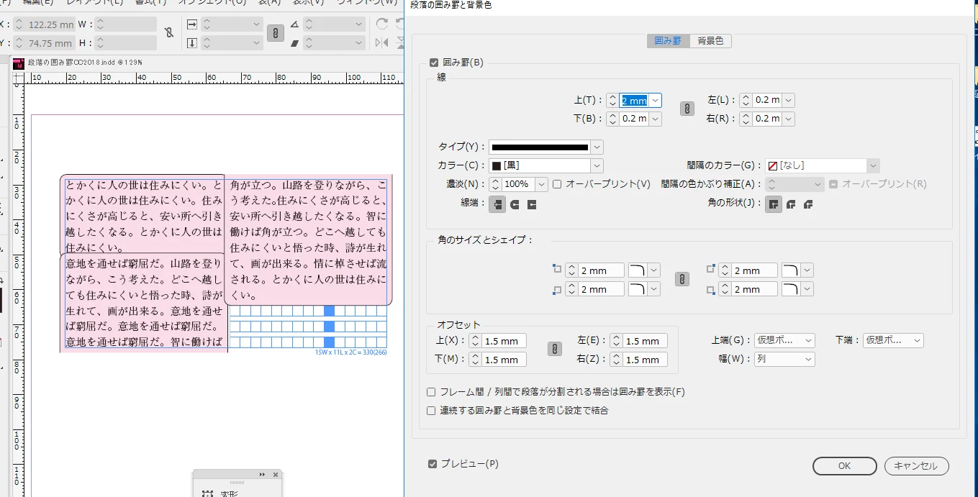Select the bevel join corner shape icon
Screen dimensions: 978x497
808,204
